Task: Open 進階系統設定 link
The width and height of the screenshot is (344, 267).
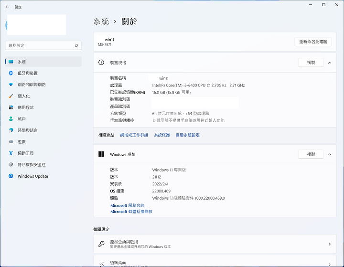Action: point(188,135)
